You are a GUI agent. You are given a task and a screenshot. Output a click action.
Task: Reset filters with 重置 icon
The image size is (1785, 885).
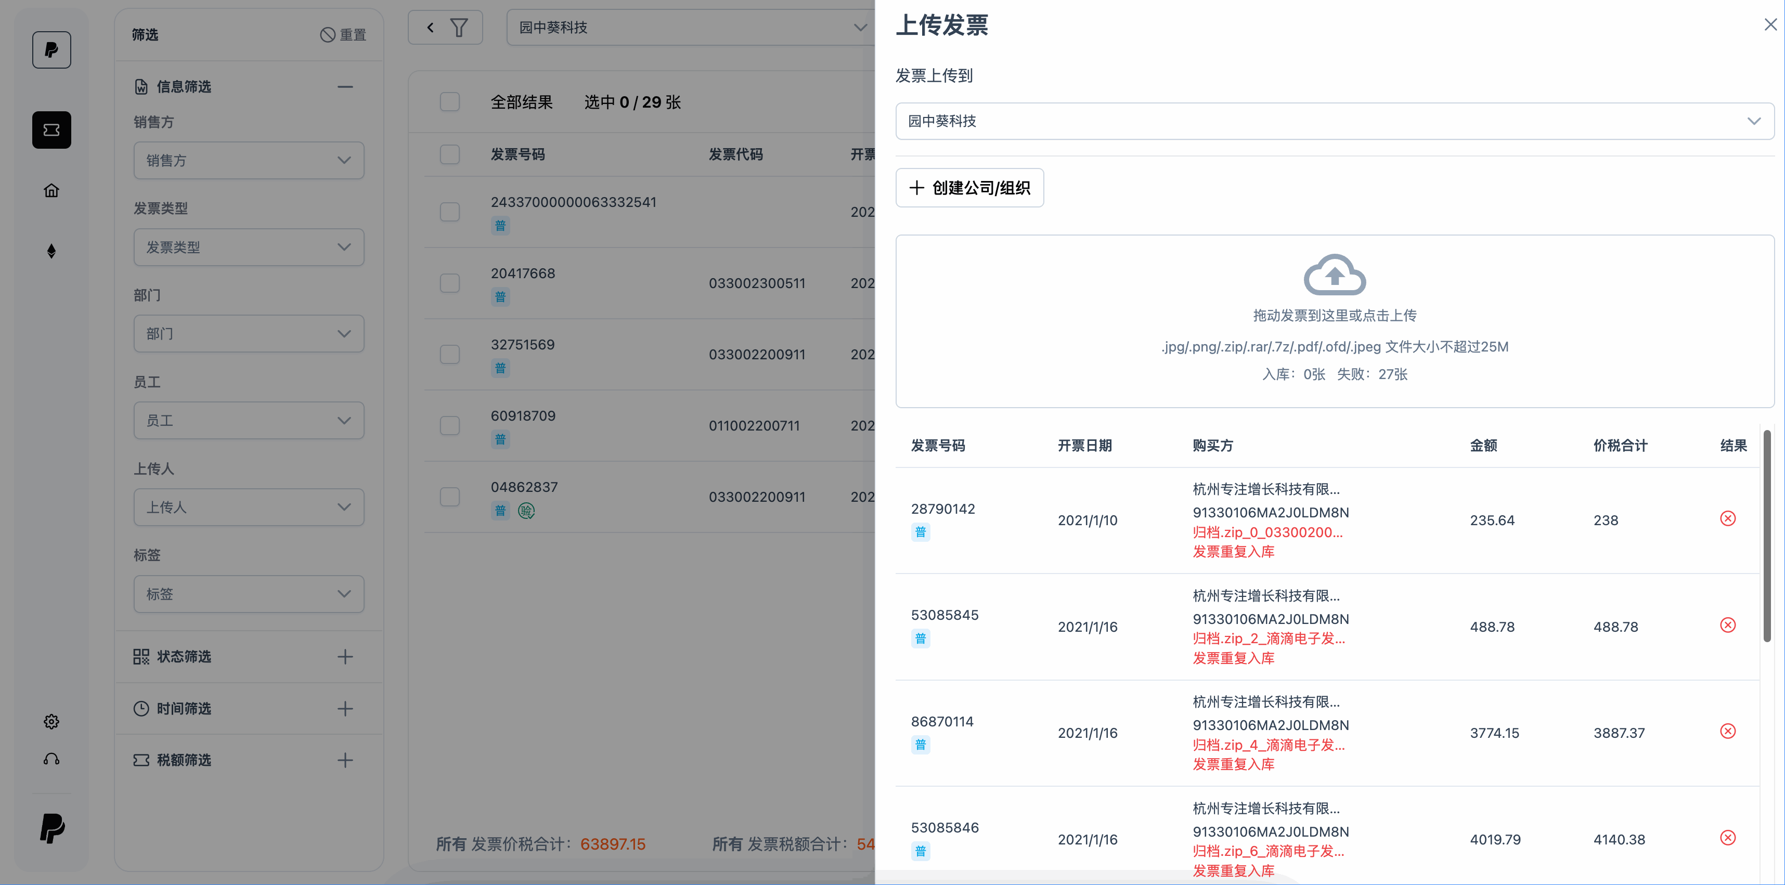(343, 35)
